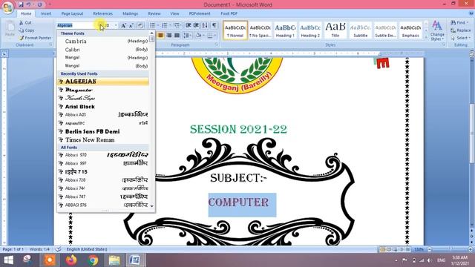Click the Line Spacing icon
475x267 pixels.
pos(186,36)
